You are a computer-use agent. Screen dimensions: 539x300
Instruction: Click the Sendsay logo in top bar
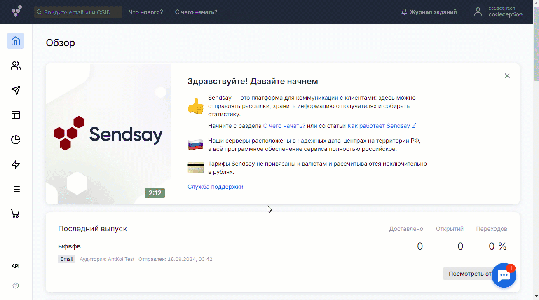click(17, 12)
